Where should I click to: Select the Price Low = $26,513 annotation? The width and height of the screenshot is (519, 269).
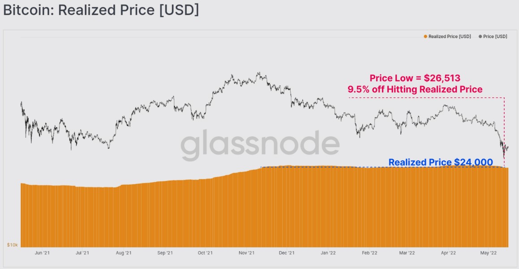tap(415, 78)
